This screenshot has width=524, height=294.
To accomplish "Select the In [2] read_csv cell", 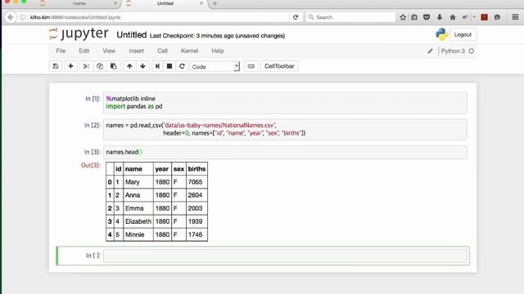I will click(x=285, y=129).
